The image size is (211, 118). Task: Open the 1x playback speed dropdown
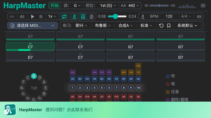[52, 17]
